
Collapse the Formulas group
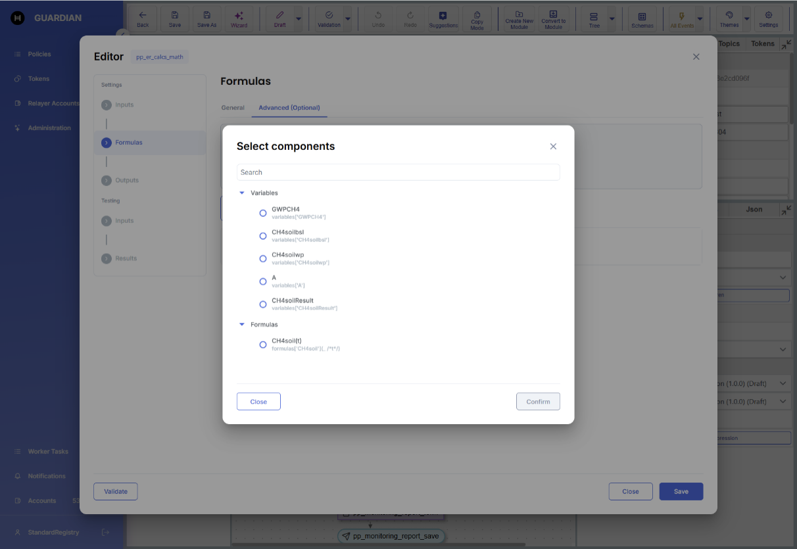pos(242,325)
